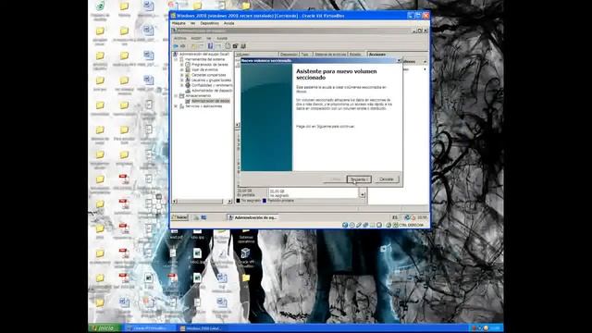Select Herramientas del sistema in the tree
This screenshot has width=592, height=333.
[205, 59]
